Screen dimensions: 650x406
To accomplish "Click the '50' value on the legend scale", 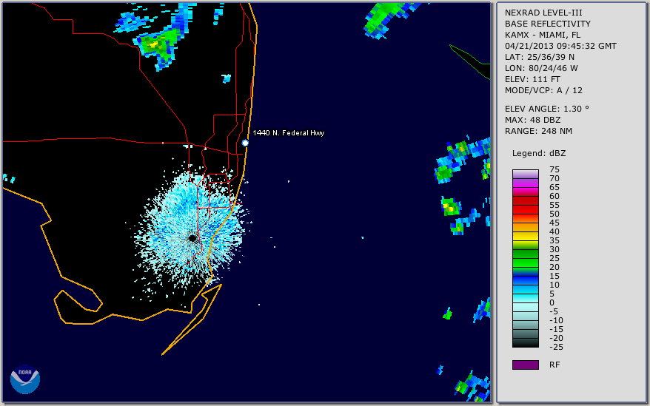I will coord(554,214).
